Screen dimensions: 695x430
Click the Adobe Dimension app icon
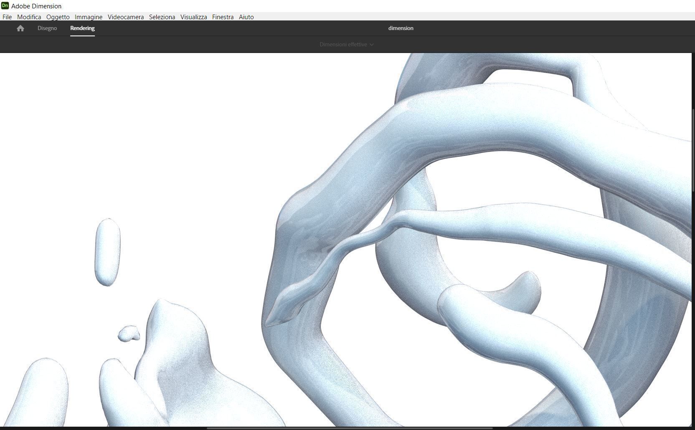[x=5, y=6]
